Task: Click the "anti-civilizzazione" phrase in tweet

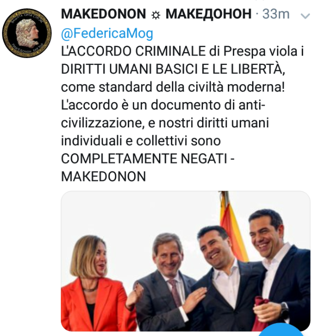Action: point(163,114)
